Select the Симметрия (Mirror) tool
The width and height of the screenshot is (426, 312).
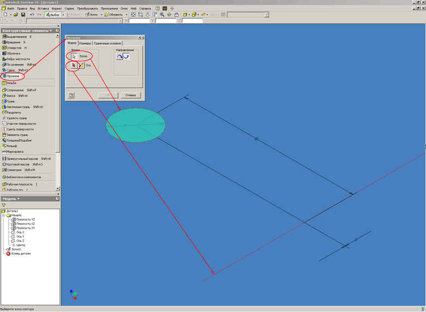(19, 170)
